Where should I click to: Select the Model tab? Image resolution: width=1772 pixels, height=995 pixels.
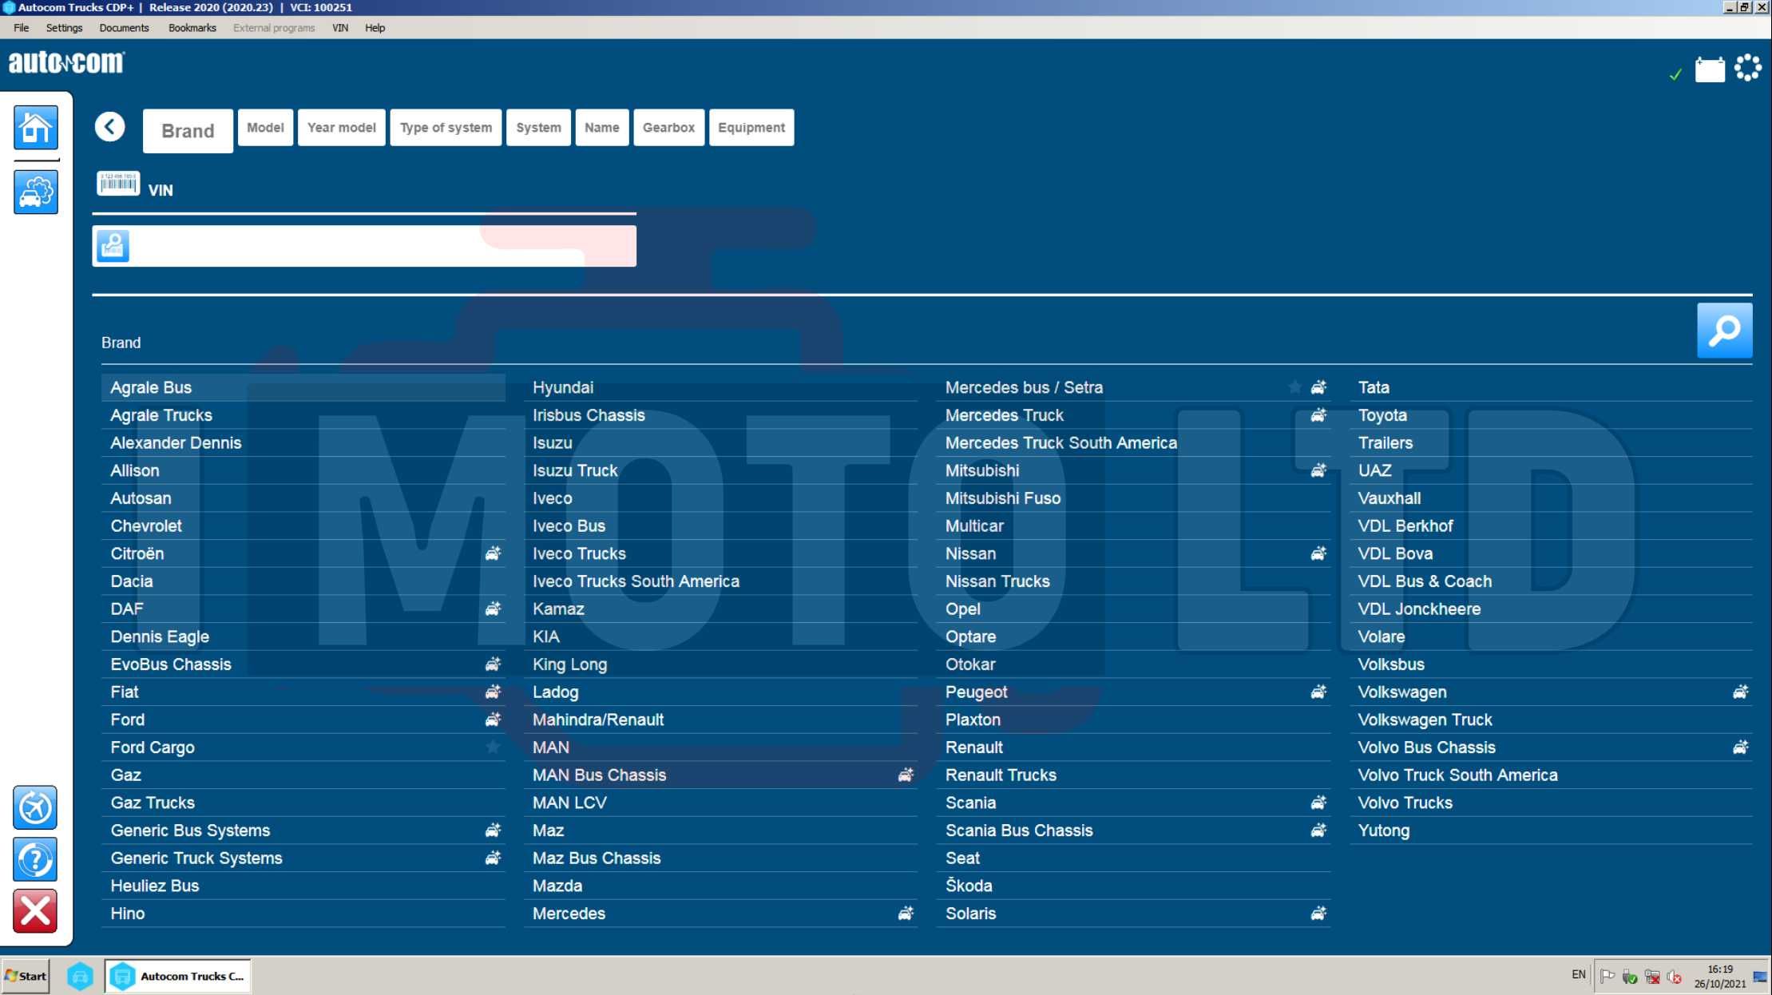[x=265, y=128]
